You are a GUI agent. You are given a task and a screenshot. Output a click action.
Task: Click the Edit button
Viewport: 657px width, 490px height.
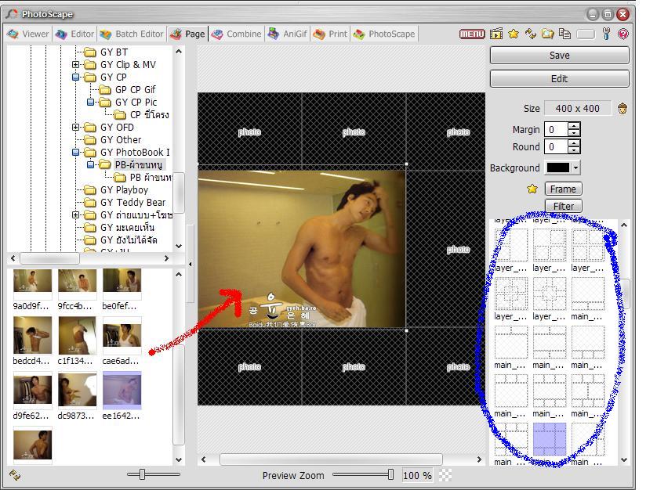(x=559, y=79)
